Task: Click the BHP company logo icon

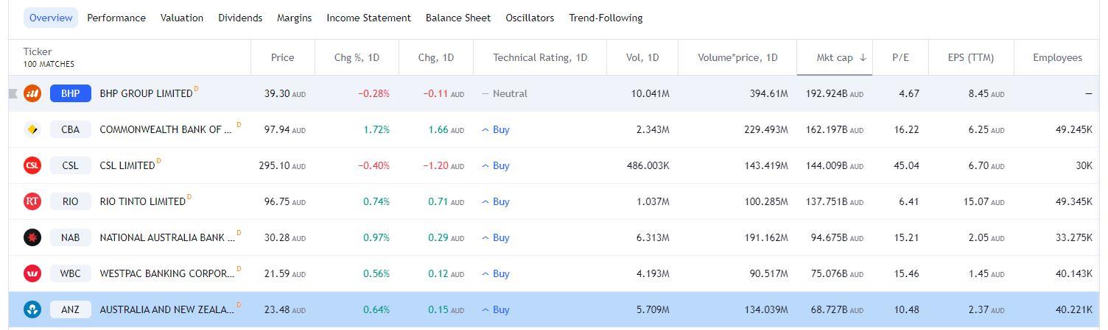Action: click(32, 93)
